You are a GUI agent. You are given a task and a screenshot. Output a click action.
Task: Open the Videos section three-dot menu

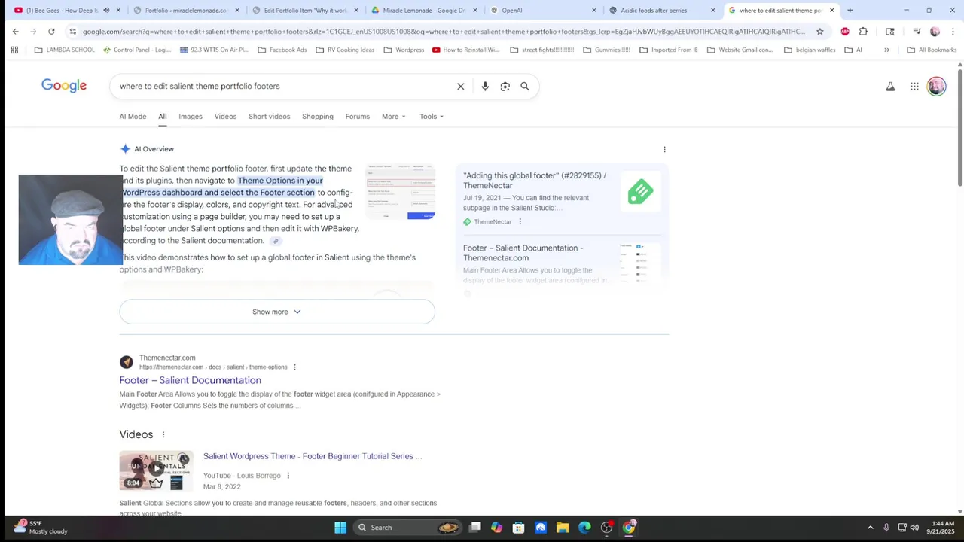(163, 434)
